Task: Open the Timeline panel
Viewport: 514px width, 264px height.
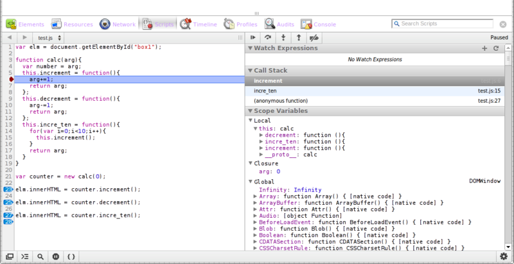Action: click(x=199, y=24)
